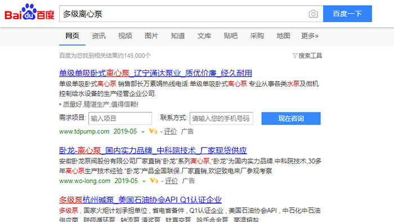Click V3 credit badge on tdpump result

153,131
